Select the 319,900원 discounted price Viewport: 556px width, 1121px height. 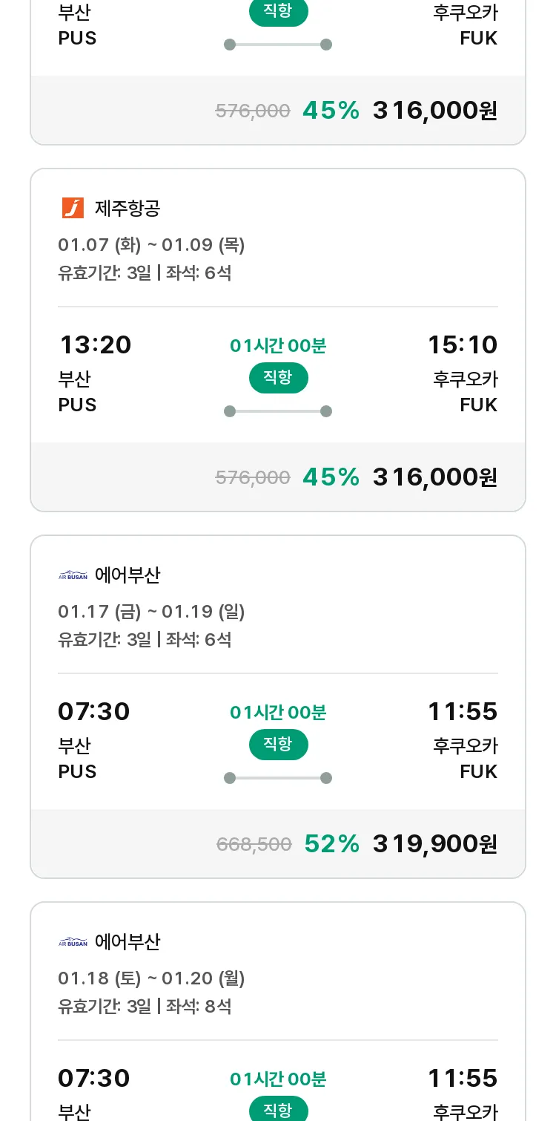point(435,843)
